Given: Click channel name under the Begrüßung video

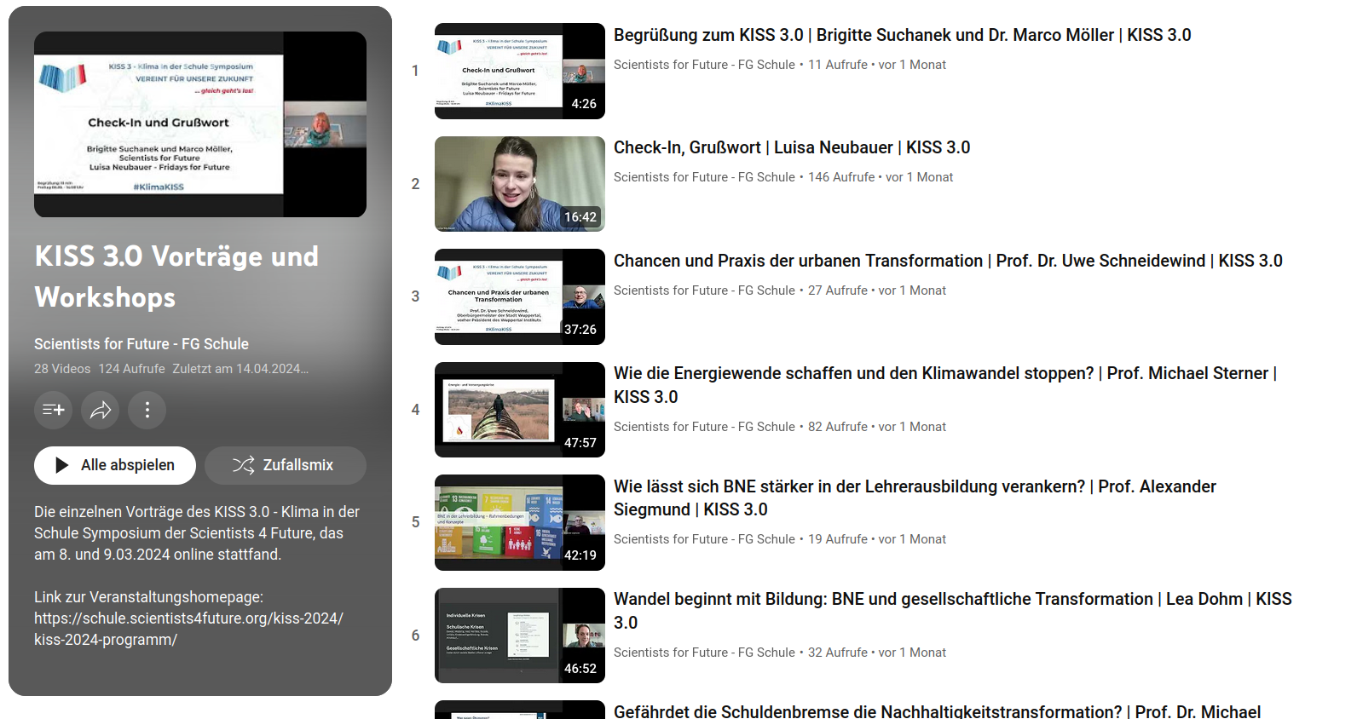Looking at the screenshot, I should coord(704,65).
